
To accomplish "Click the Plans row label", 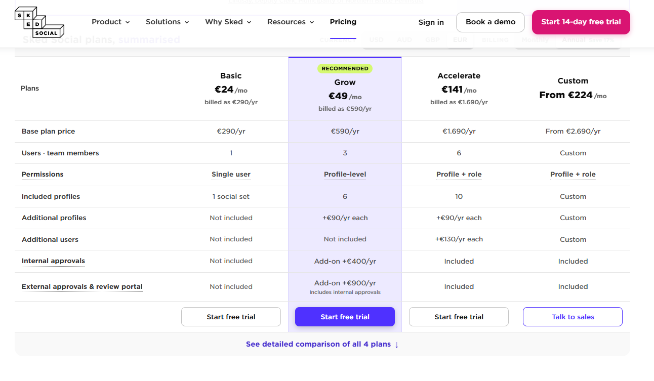I will (x=30, y=89).
